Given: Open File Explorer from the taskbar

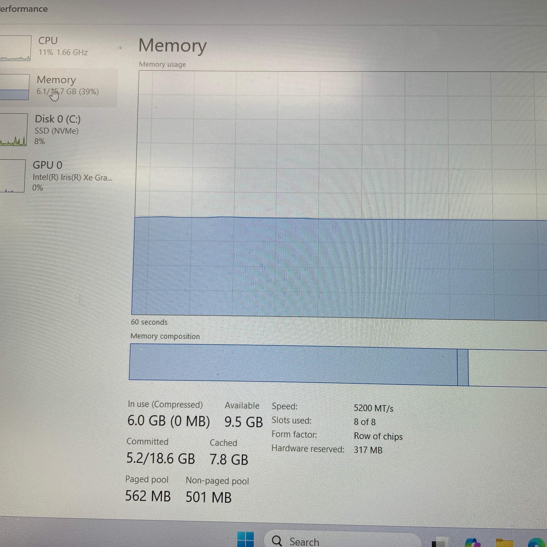Looking at the screenshot, I should [505, 543].
